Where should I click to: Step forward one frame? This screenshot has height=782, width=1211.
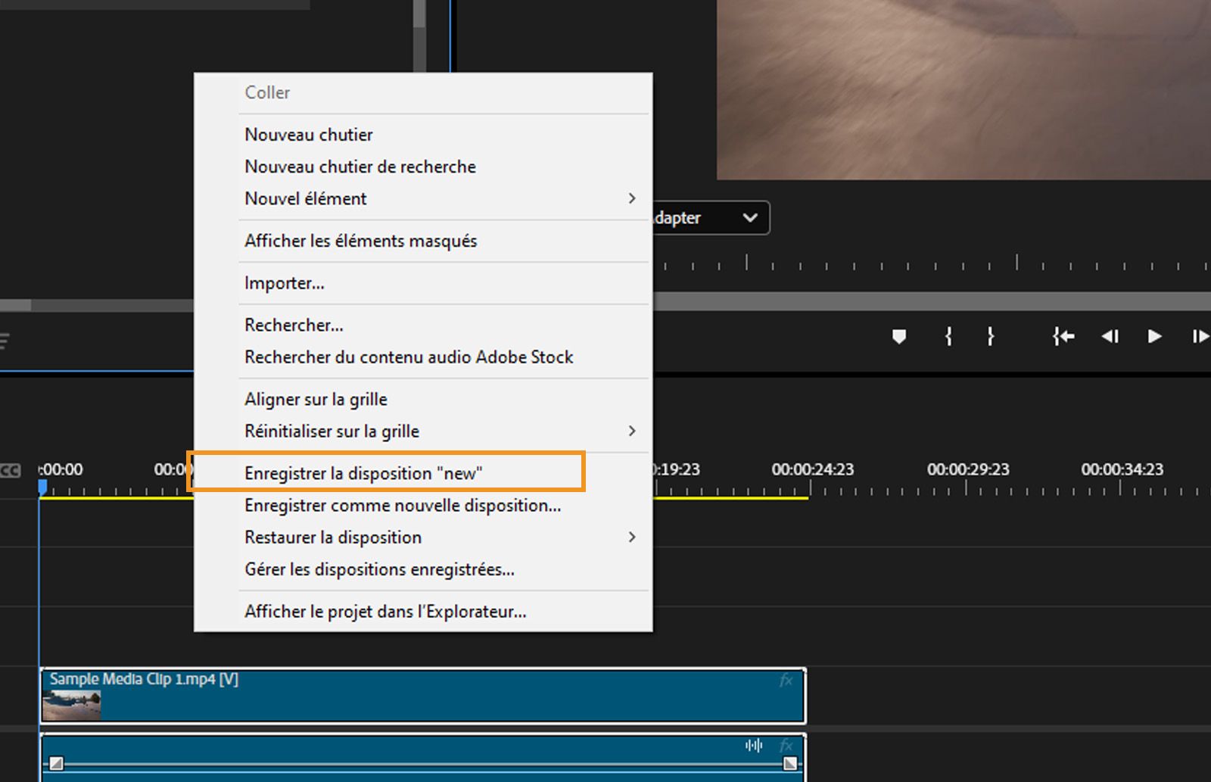point(1200,336)
